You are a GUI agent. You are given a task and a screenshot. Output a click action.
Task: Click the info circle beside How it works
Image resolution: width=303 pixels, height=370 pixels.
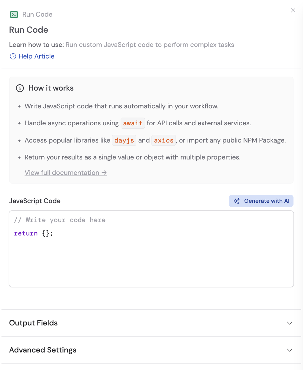tap(20, 88)
